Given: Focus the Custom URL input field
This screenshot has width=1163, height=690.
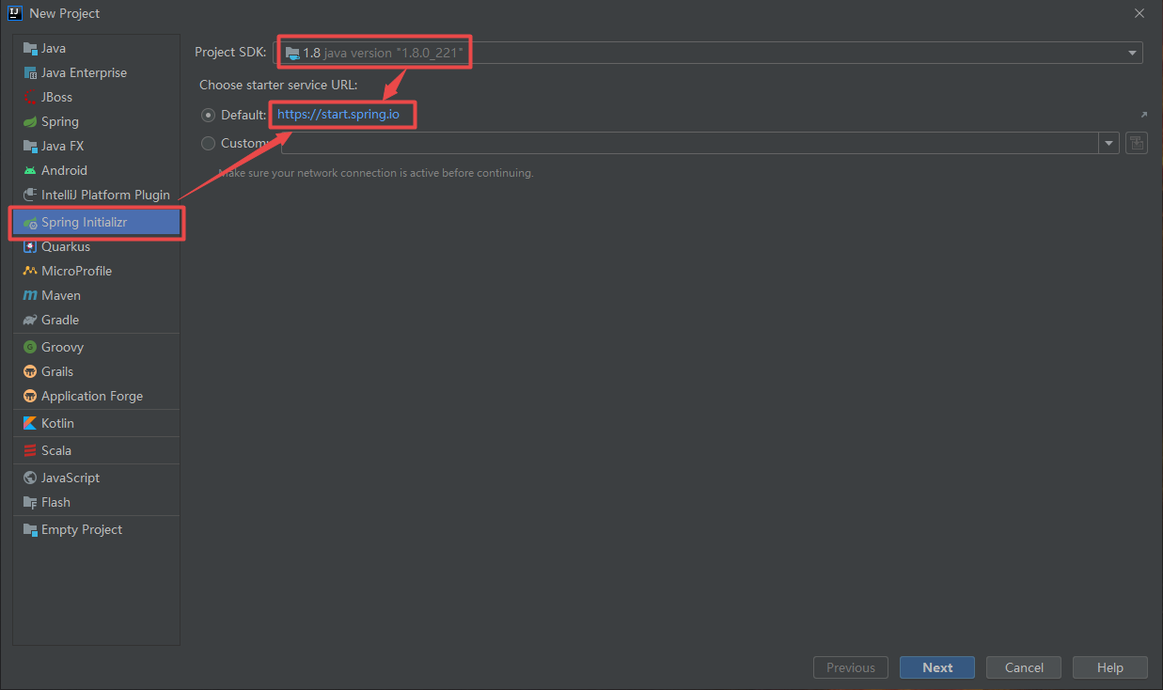Looking at the screenshot, I should point(690,143).
